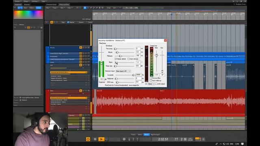Open the AA dropdown in ReaComp
Screen dimensions: 260x146
pyautogui.click(x=151, y=84)
